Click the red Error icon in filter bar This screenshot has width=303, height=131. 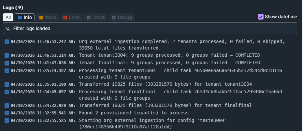65,18
